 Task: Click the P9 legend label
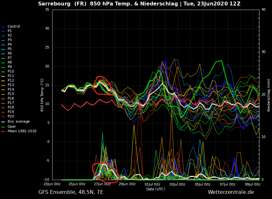pos(10,67)
